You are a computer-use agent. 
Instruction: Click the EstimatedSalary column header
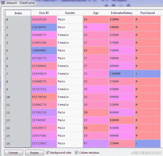coord(122,13)
